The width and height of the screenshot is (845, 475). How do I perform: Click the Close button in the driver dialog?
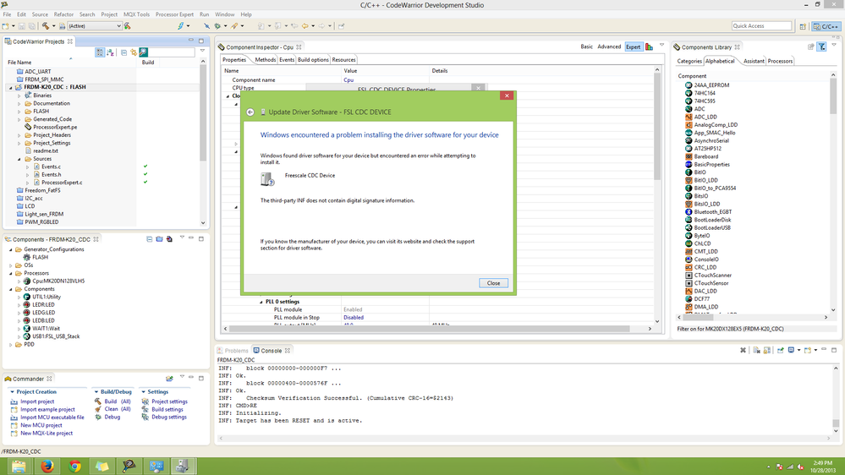pyautogui.click(x=493, y=283)
